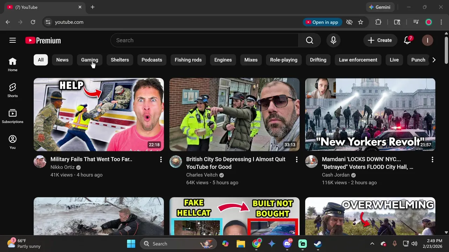Screen dimensions: 449x252
Task: Select the News category chip
Action: point(62,60)
